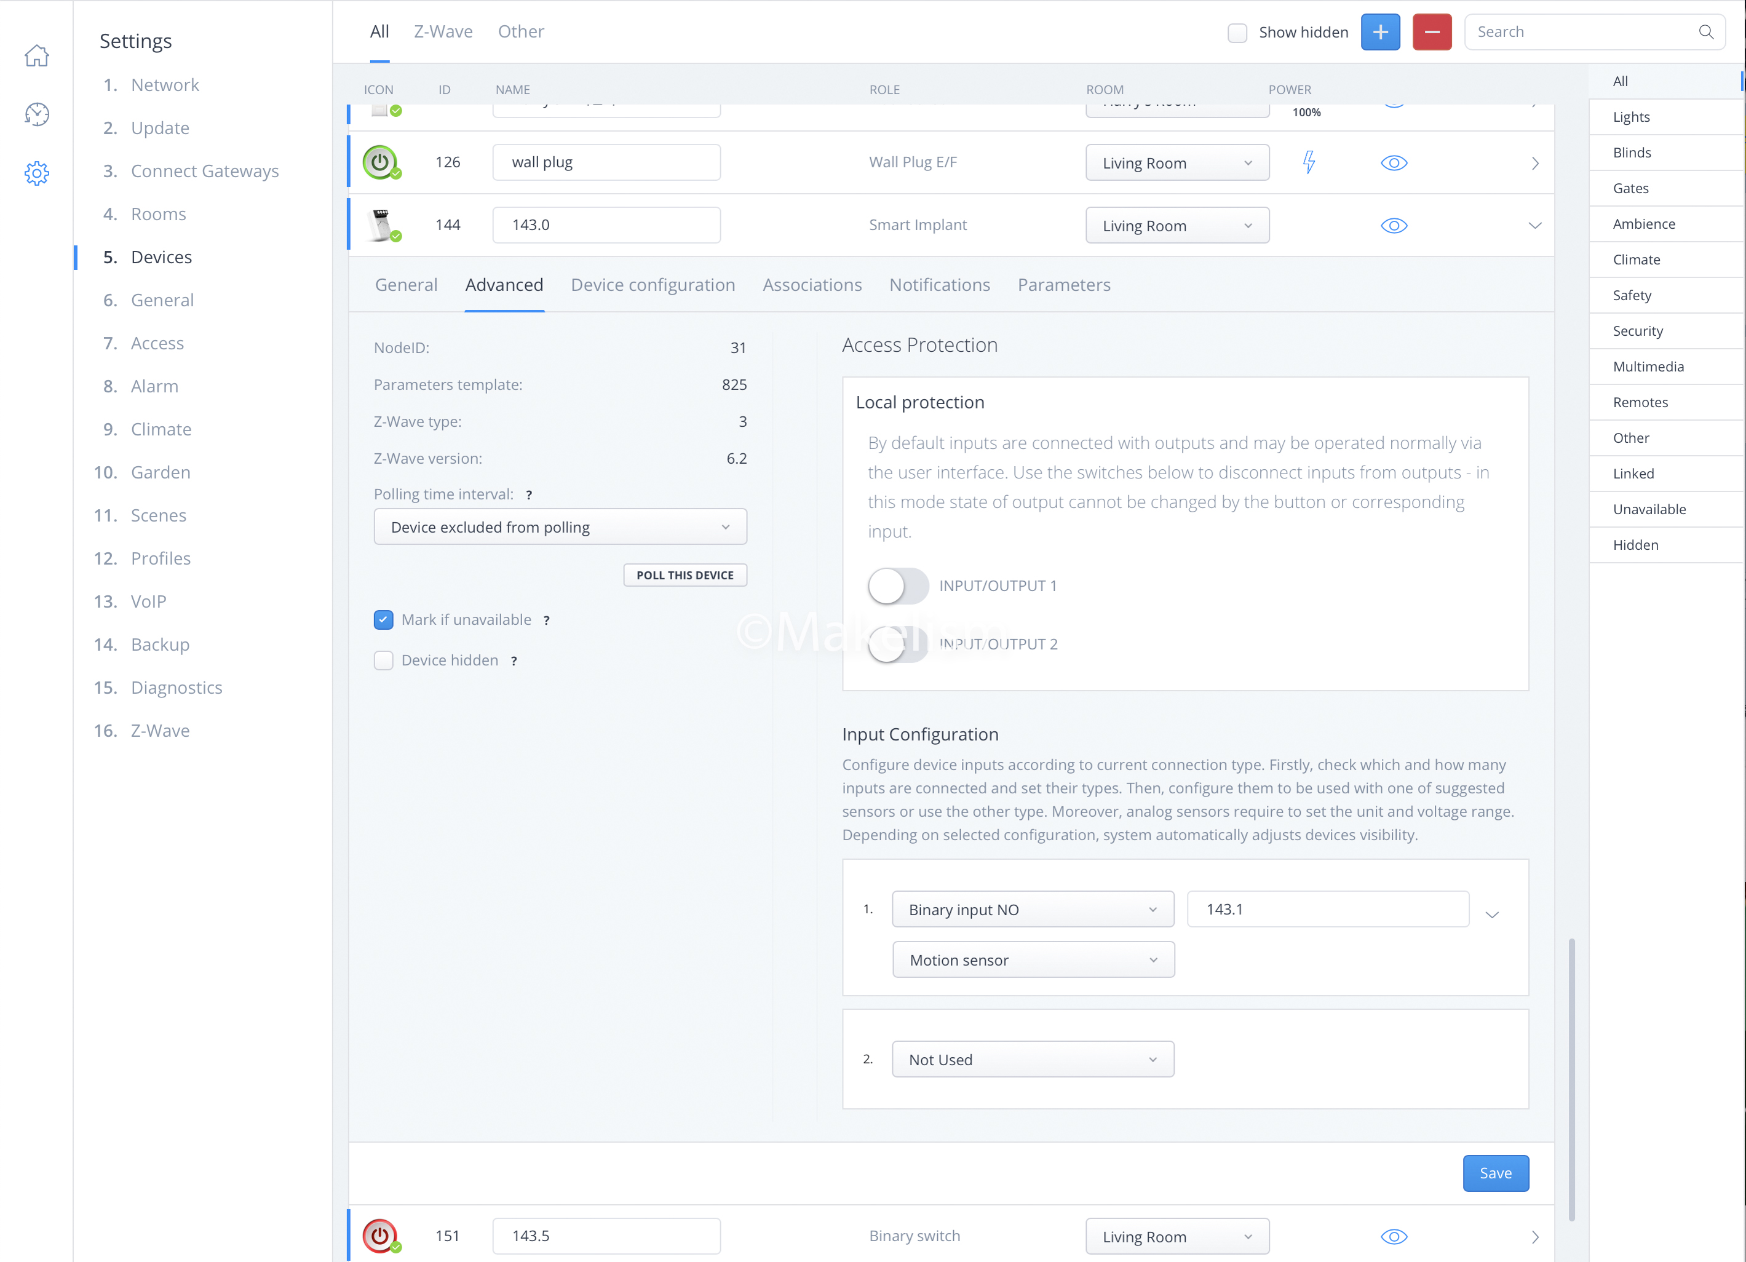Image resolution: width=1746 pixels, height=1262 pixels.
Task: Click the POLL THIS DEVICE button
Action: (x=685, y=575)
